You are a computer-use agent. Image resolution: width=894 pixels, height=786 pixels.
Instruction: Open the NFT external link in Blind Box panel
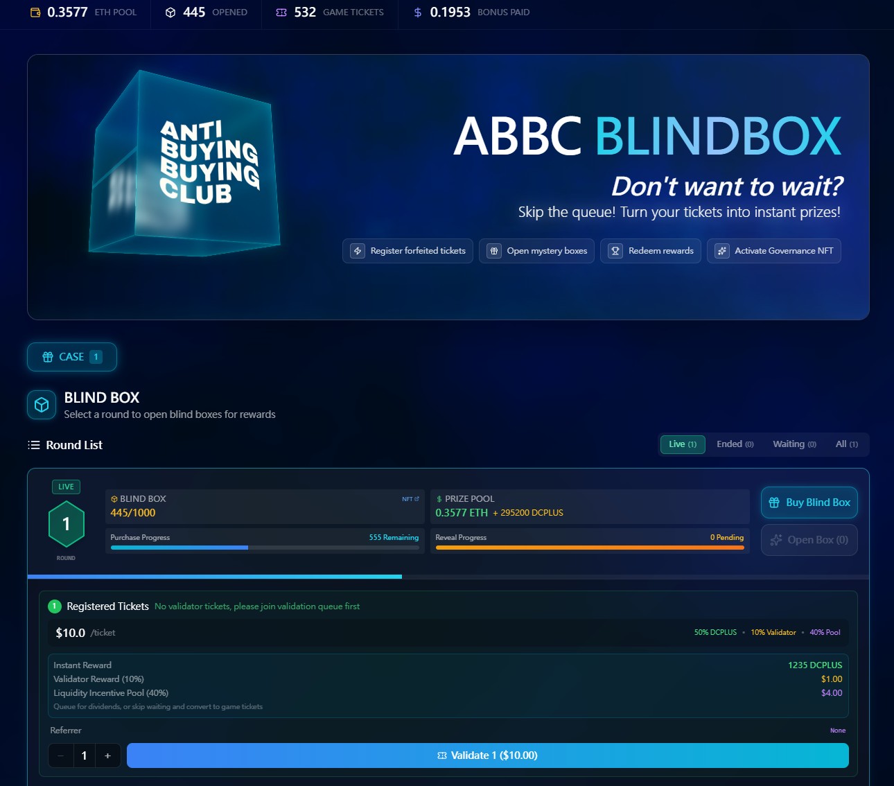[408, 498]
